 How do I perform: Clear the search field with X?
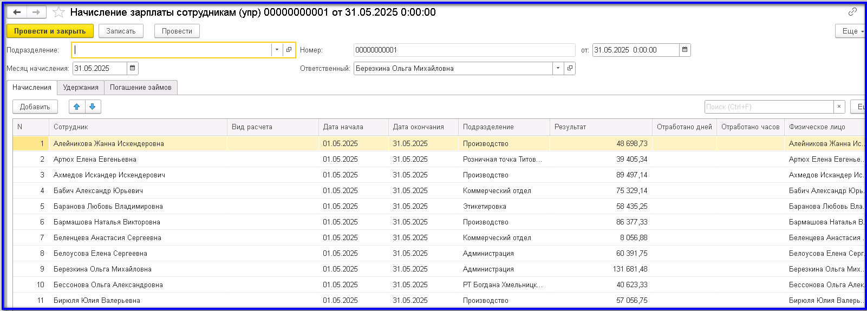[839, 107]
